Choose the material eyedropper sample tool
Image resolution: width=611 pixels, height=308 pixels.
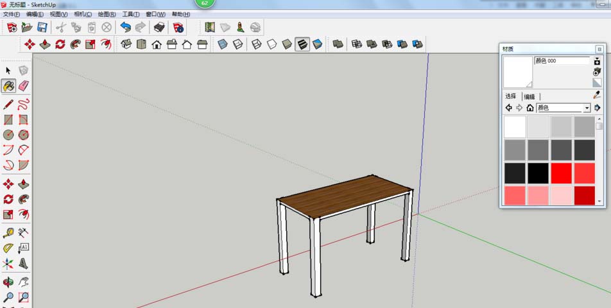coord(597,94)
